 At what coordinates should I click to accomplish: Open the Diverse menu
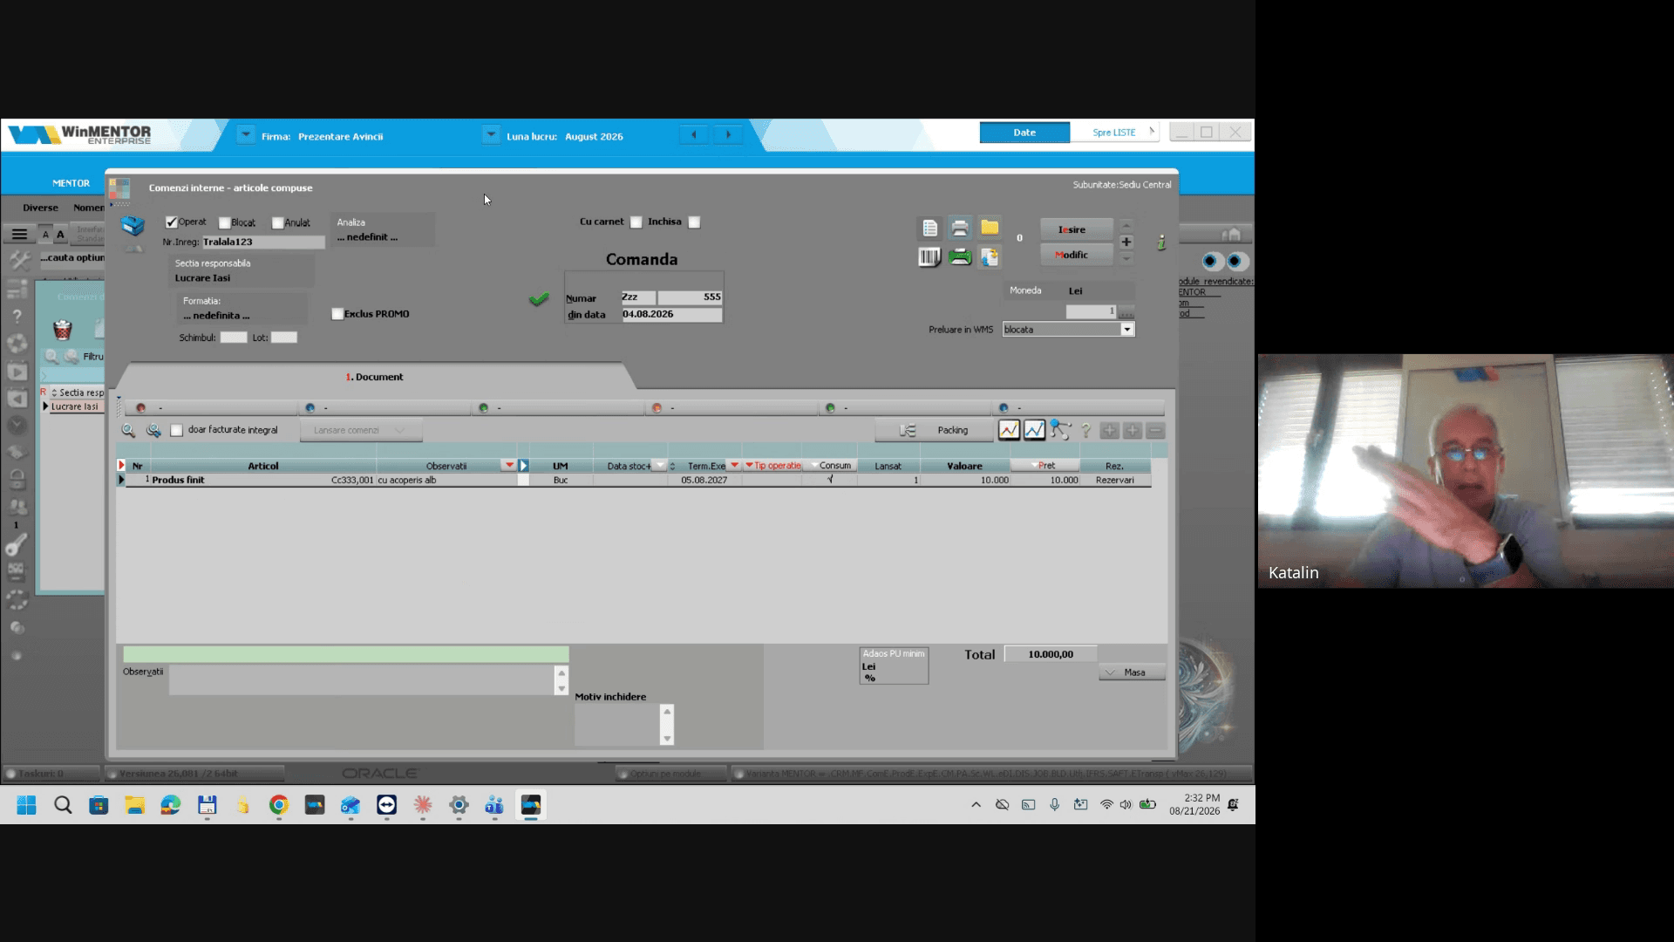[41, 208]
